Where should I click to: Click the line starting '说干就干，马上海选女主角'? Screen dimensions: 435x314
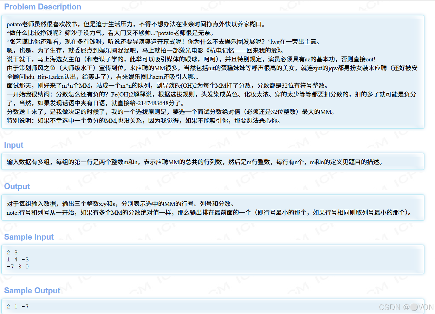coord(191,59)
